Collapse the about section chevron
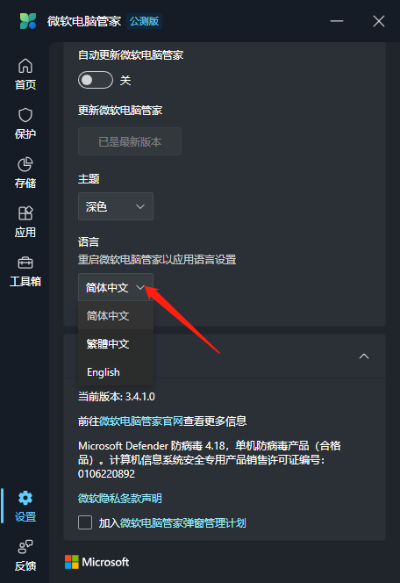Image resolution: width=400 pixels, height=583 pixels. (364, 356)
